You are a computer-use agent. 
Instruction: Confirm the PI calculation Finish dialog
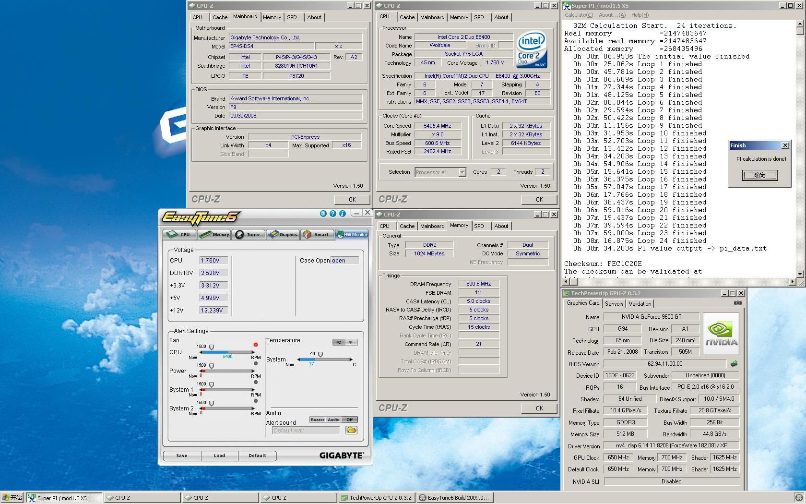click(760, 175)
